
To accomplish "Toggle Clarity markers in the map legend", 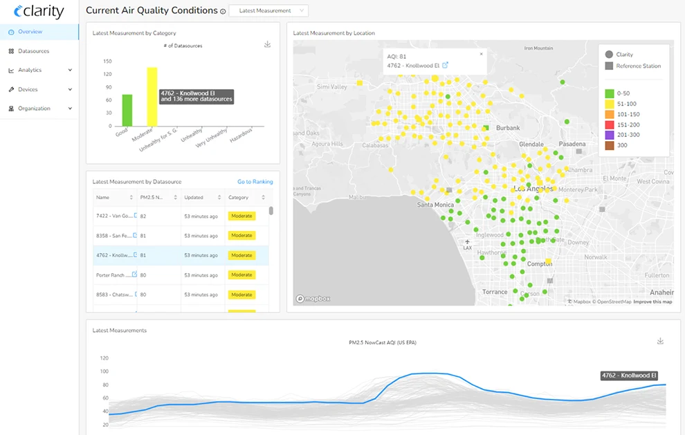I will 616,54.
